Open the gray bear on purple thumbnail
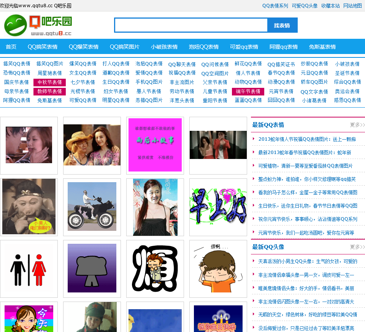The image size is (365, 332). click(x=92, y=269)
